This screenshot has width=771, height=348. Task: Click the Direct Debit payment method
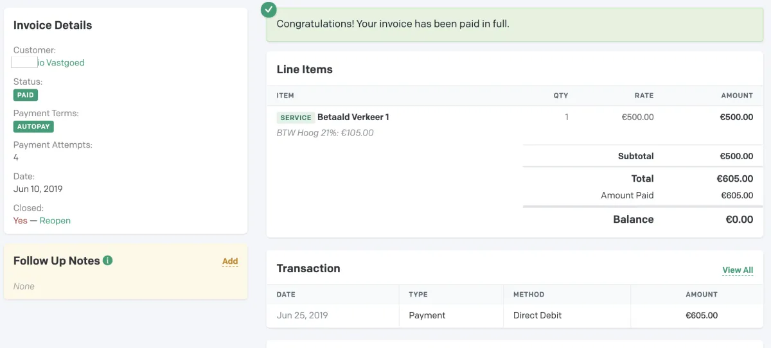pos(538,315)
